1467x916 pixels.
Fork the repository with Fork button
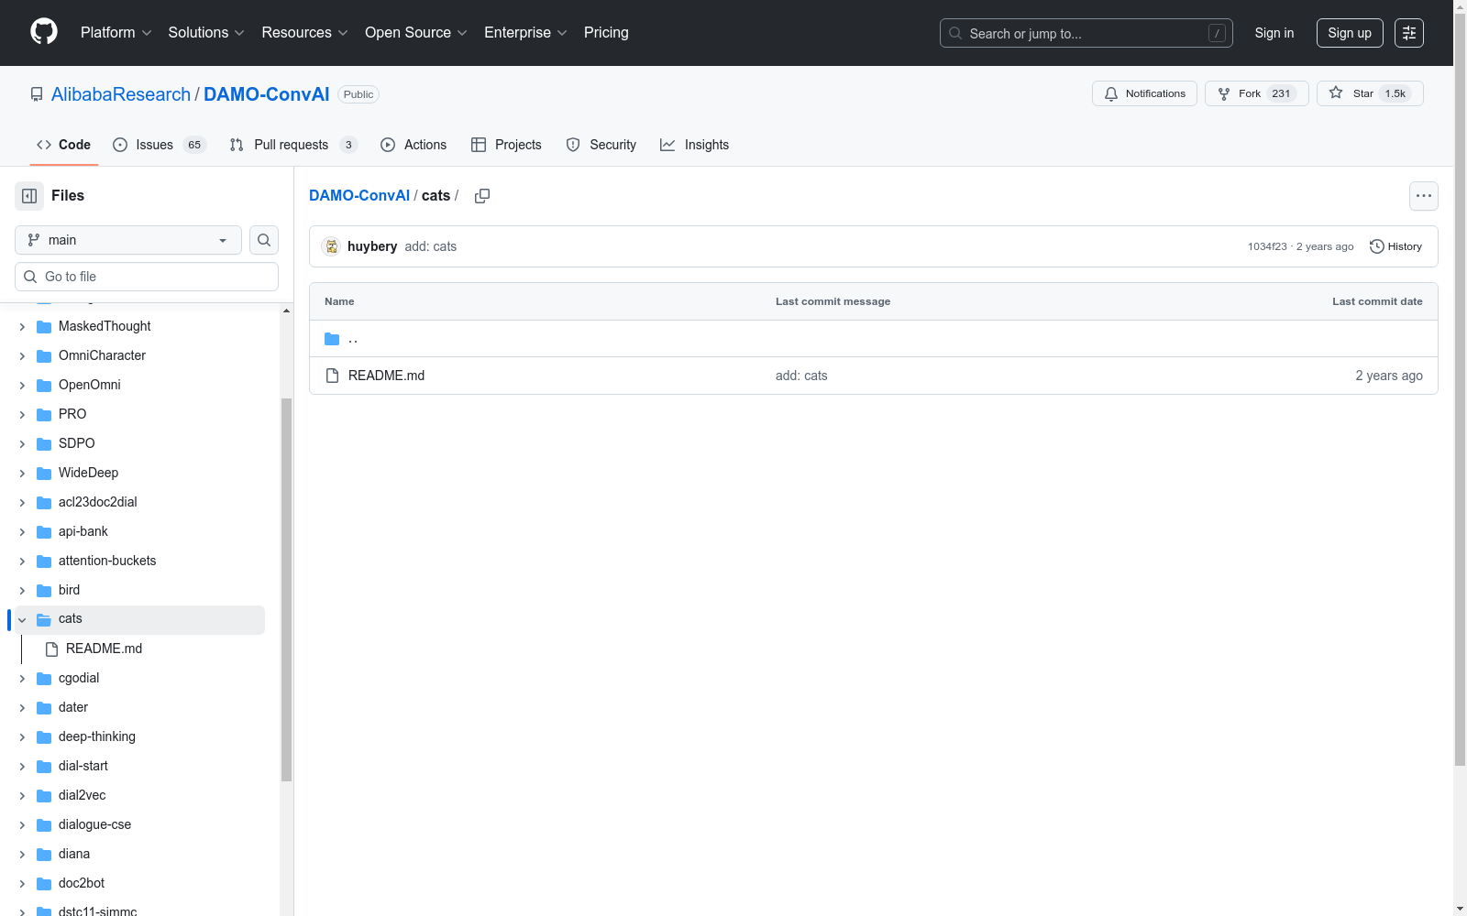[x=1257, y=93]
